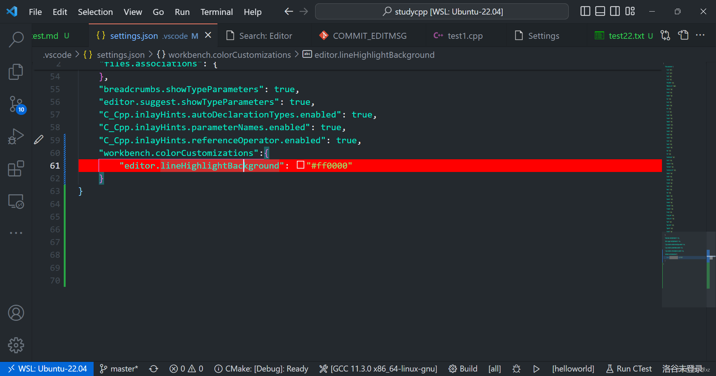Open the Search view in activity bar

tap(16, 39)
